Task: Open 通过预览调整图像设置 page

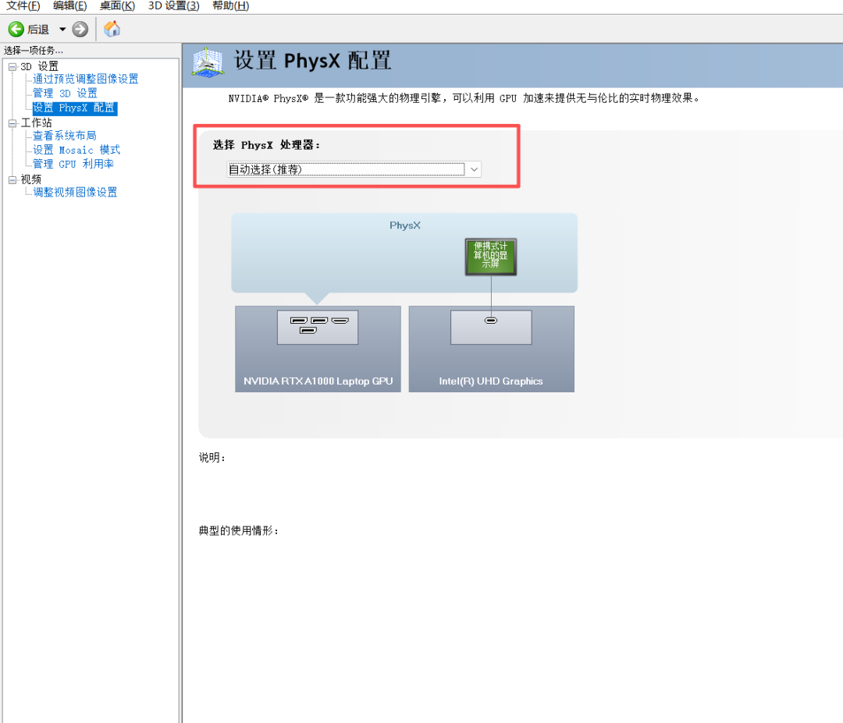Action: coord(86,79)
